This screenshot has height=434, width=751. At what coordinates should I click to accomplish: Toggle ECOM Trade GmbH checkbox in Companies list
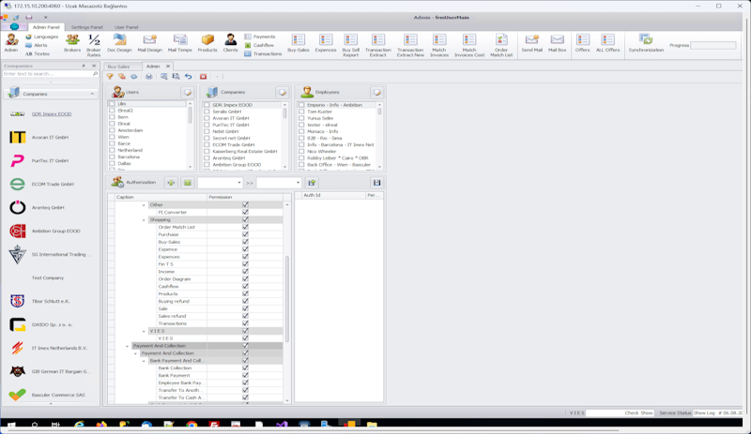207,144
